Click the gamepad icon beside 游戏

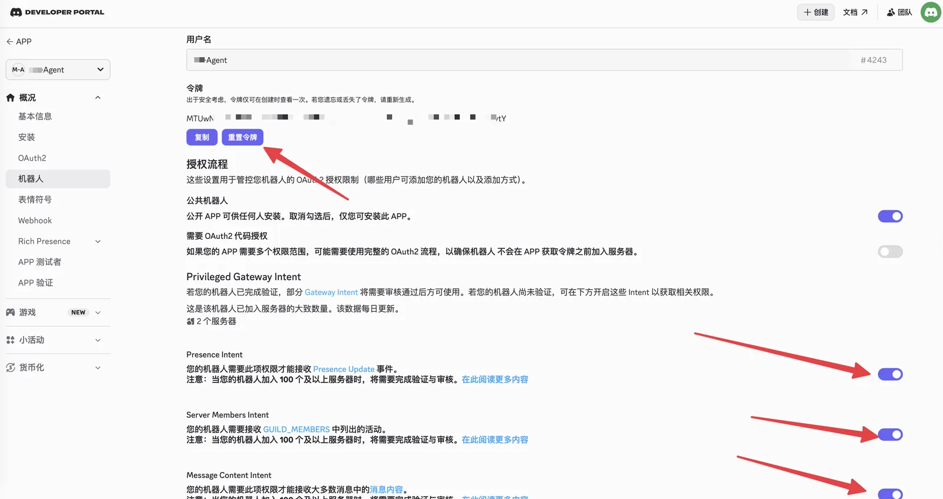(x=11, y=312)
